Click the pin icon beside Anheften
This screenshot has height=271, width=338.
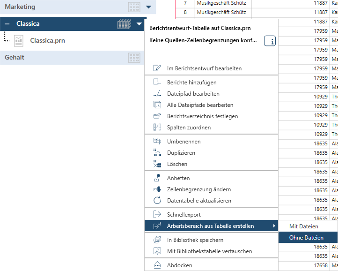[x=157, y=178]
